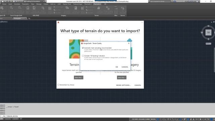Image resolution: width=215 pixels, height=121 pixels.
Task: Expand the Misc ribbon panel title
Action: (x=116, y=15)
